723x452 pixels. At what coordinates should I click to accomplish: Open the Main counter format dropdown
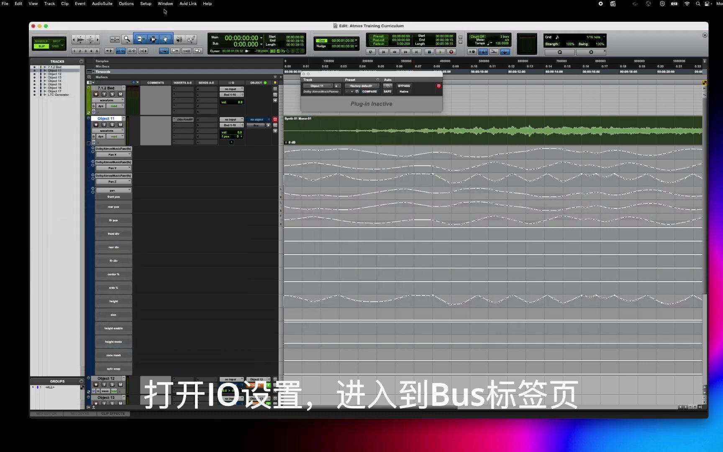click(262, 38)
